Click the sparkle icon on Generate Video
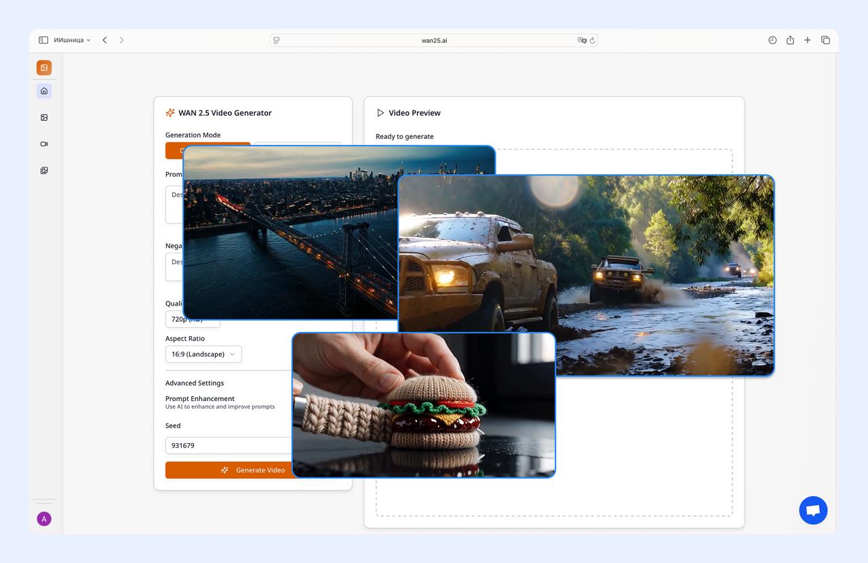868x563 pixels. 225,470
